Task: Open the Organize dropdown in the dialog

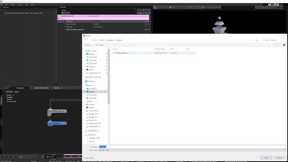Action: point(88,45)
